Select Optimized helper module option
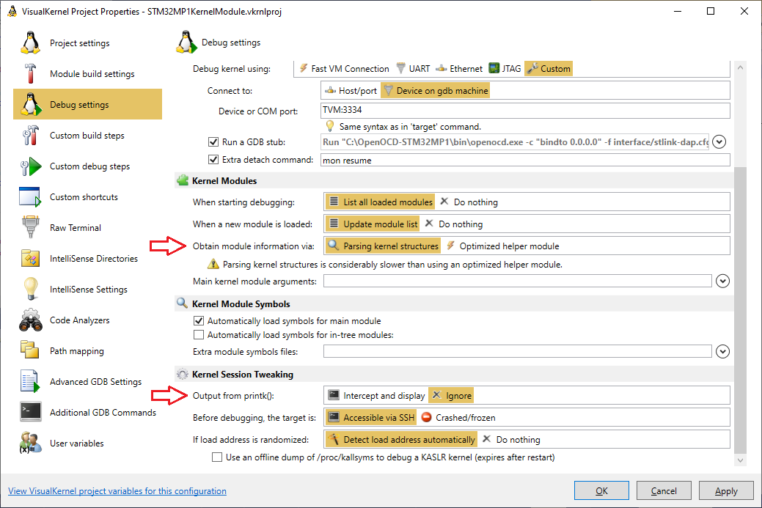 [x=502, y=246]
